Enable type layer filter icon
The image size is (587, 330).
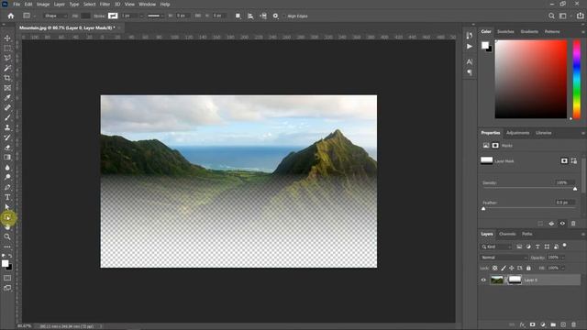[537, 247]
